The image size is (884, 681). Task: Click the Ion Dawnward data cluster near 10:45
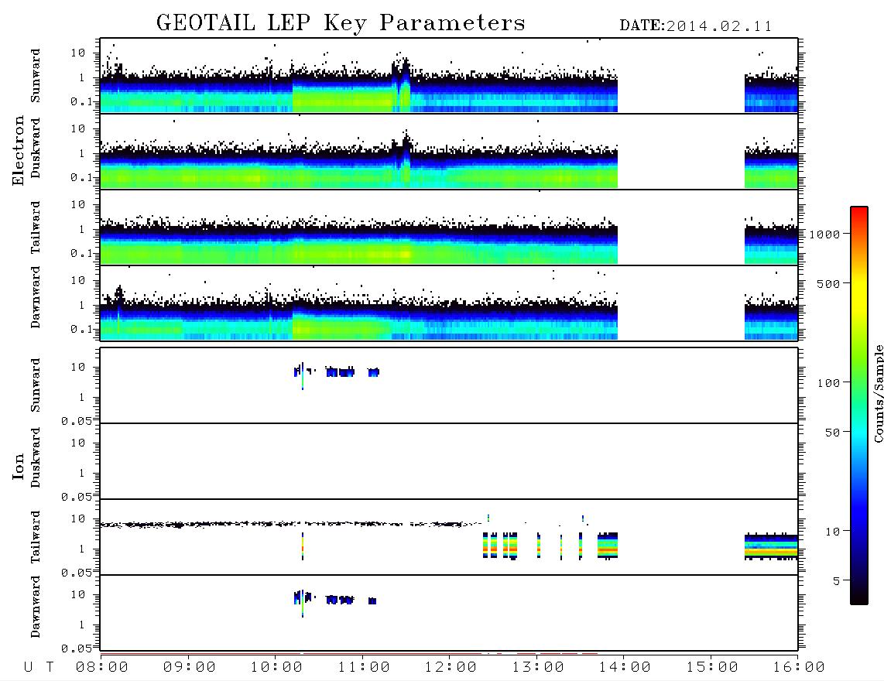(339, 600)
